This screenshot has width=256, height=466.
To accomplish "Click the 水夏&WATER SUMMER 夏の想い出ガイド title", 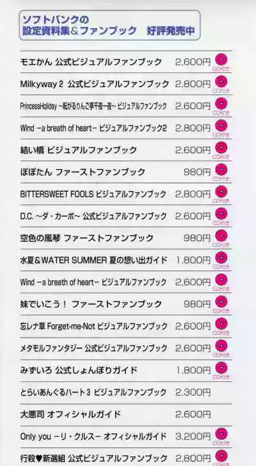I will coord(93,260).
